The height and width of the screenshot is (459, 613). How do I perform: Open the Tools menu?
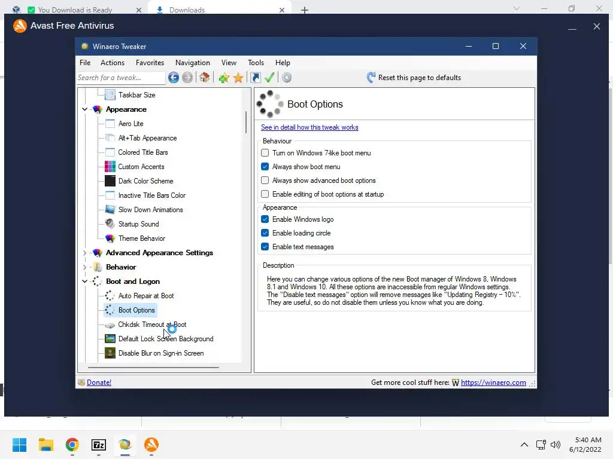click(256, 63)
